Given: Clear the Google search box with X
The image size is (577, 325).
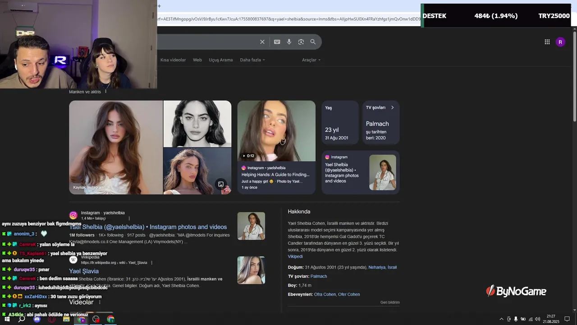Looking at the screenshot, I should (262, 42).
